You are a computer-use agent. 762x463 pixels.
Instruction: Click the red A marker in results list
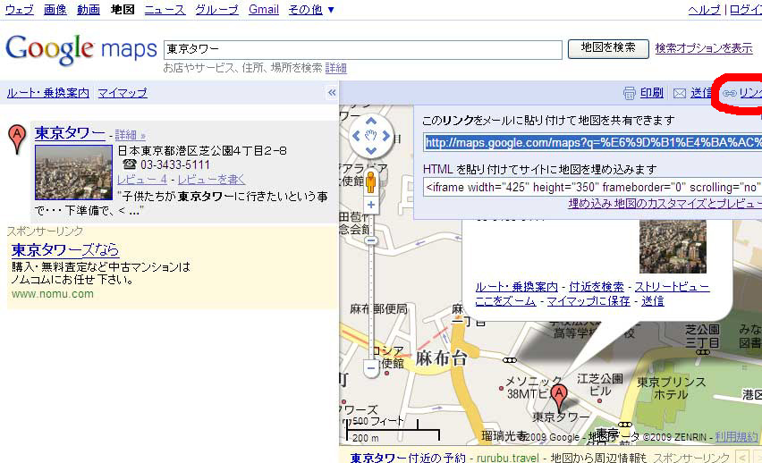tap(17, 139)
